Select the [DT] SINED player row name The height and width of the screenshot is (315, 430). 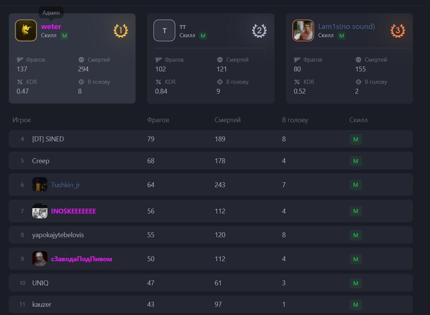48,139
